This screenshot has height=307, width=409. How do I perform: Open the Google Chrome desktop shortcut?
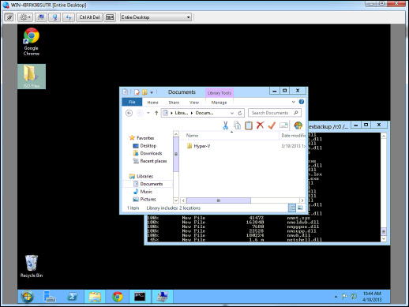pyautogui.click(x=32, y=42)
